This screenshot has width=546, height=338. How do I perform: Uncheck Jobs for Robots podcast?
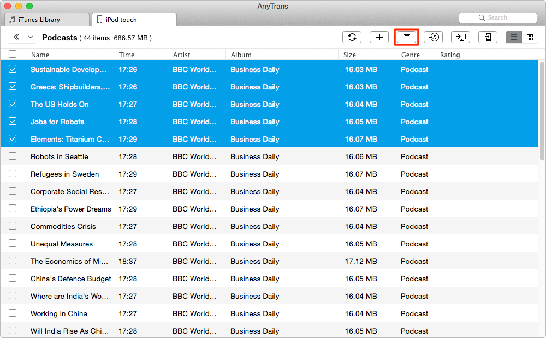(x=13, y=121)
